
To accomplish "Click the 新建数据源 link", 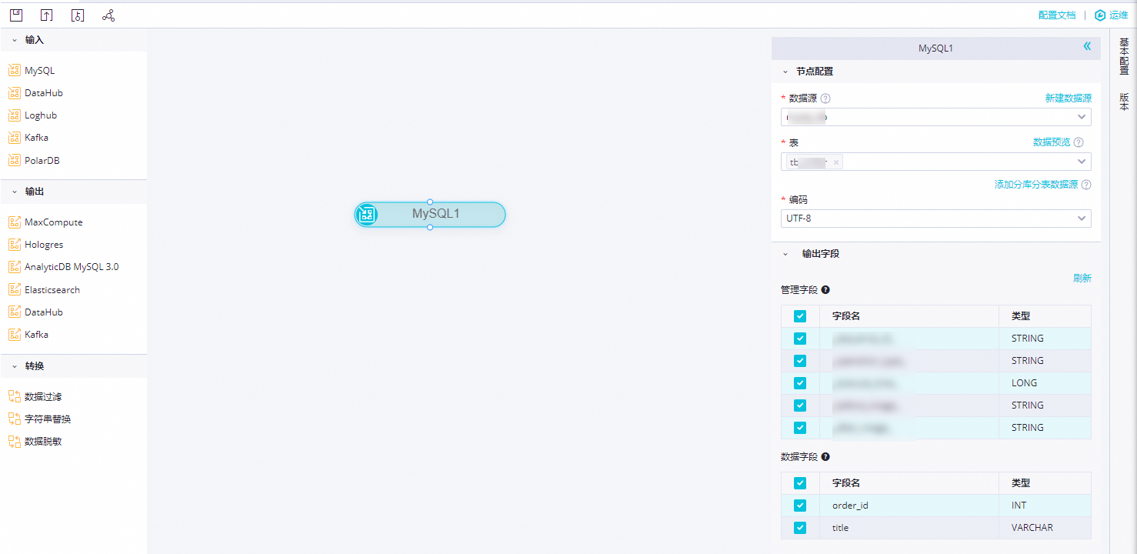I will (x=1069, y=98).
